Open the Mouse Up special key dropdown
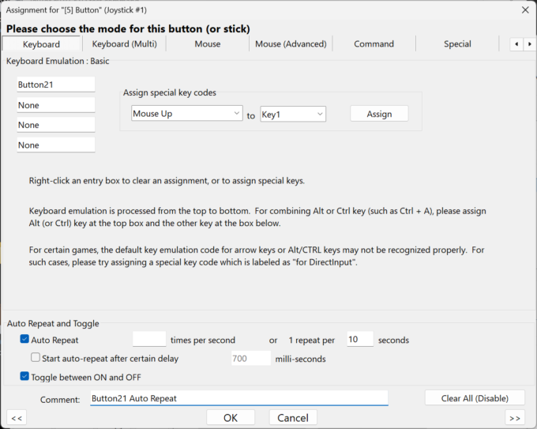 point(187,114)
